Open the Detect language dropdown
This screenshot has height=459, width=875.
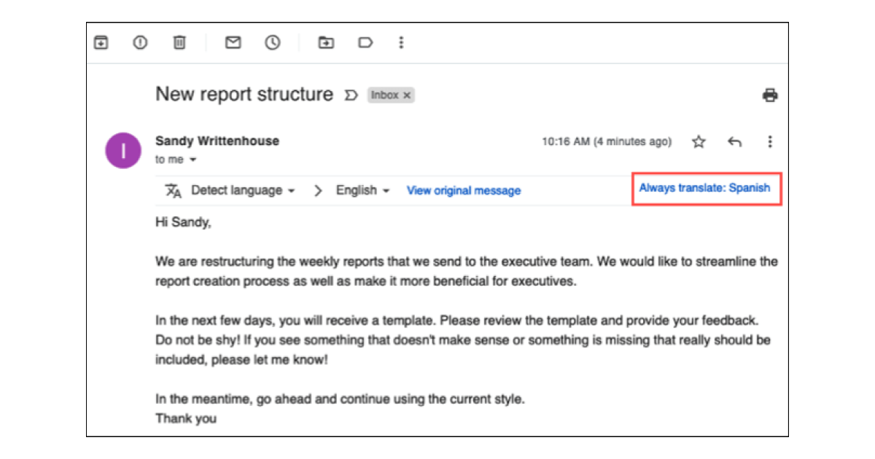[x=243, y=191]
